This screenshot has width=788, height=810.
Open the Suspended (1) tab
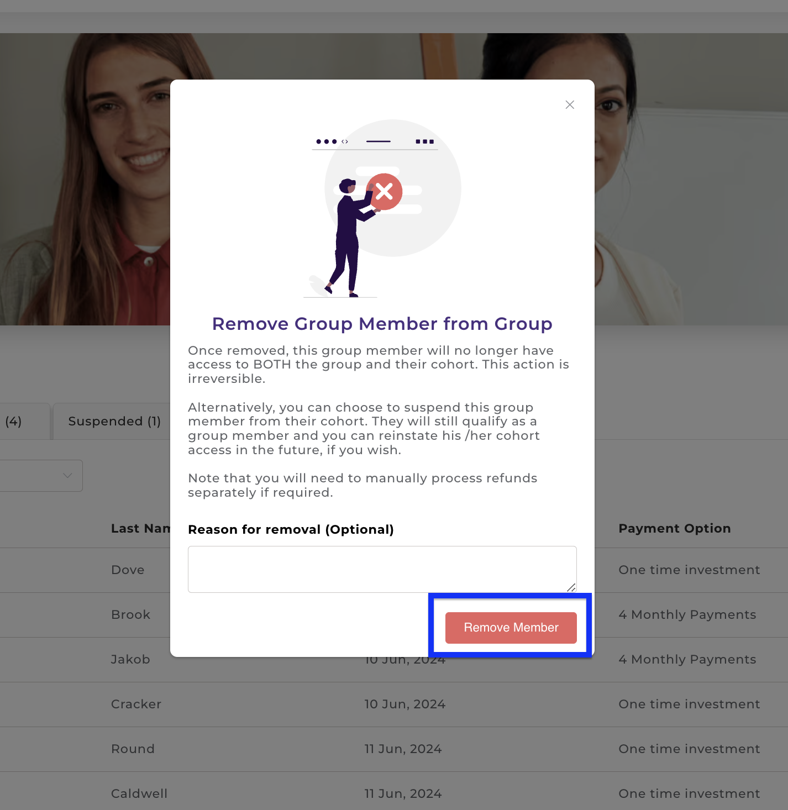114,422
